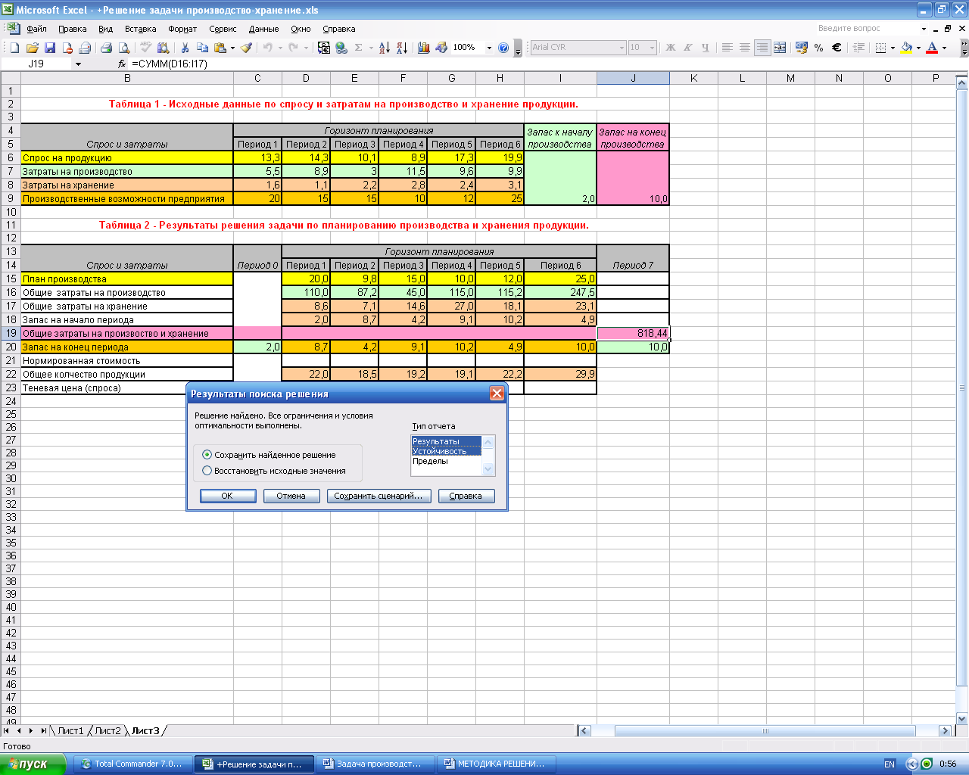Click the New workbook icon

coord(14,48)
